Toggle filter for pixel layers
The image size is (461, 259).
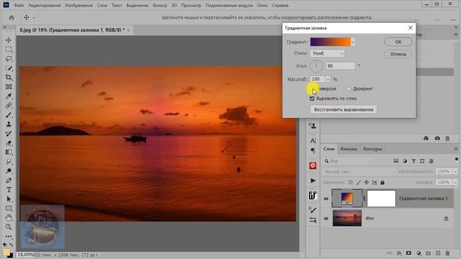396,161
